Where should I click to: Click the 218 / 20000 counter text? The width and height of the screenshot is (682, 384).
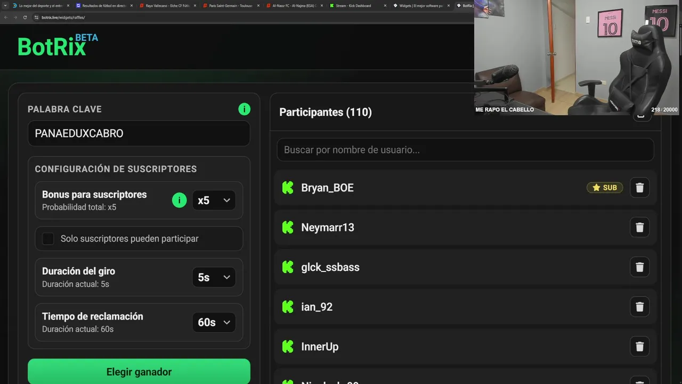664,110
